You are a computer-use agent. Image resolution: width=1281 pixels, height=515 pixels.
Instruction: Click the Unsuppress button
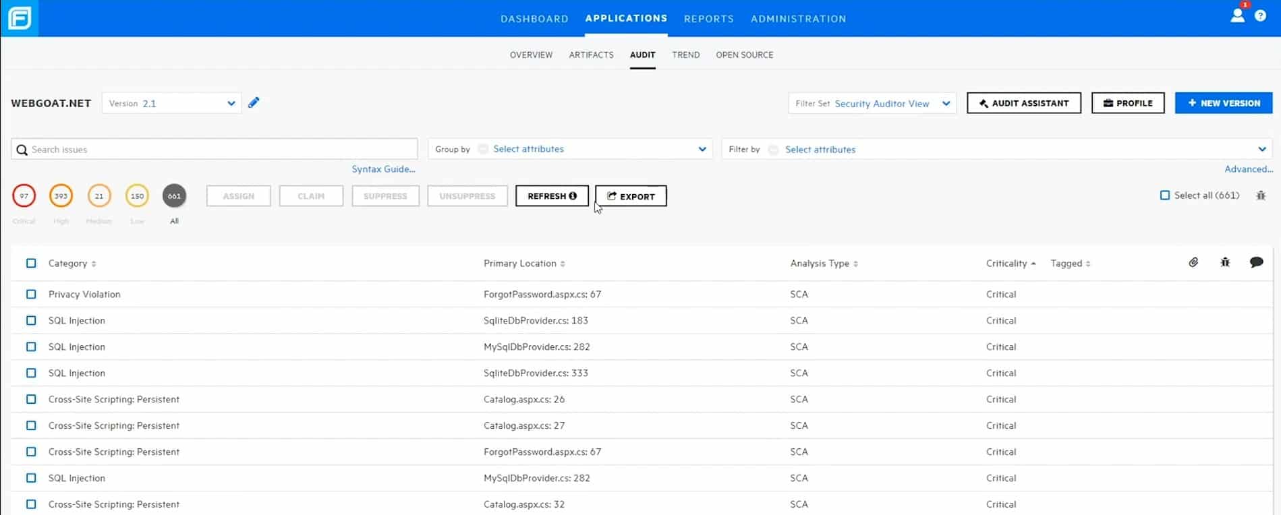click(x=467, y=196)
